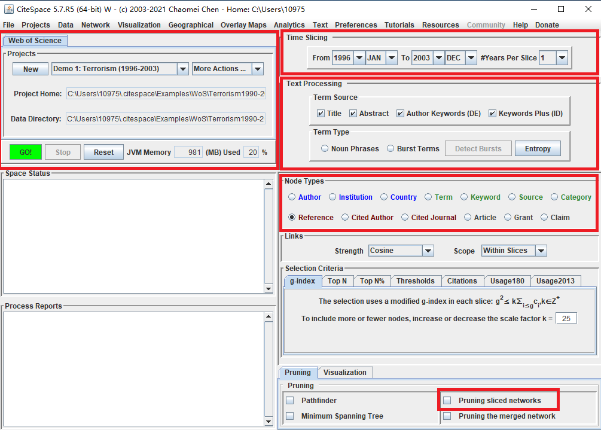601x430 pixels.
Task: Select the Grant node type
Action: 508,217
